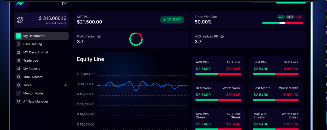
Task: Click the W 3 wins badge
Action: 281,17
